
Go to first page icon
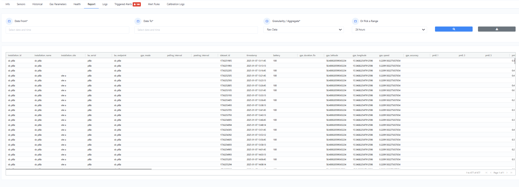486,173
